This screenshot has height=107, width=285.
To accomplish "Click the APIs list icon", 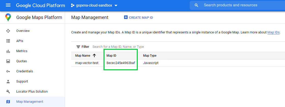I will coord(8,41).
